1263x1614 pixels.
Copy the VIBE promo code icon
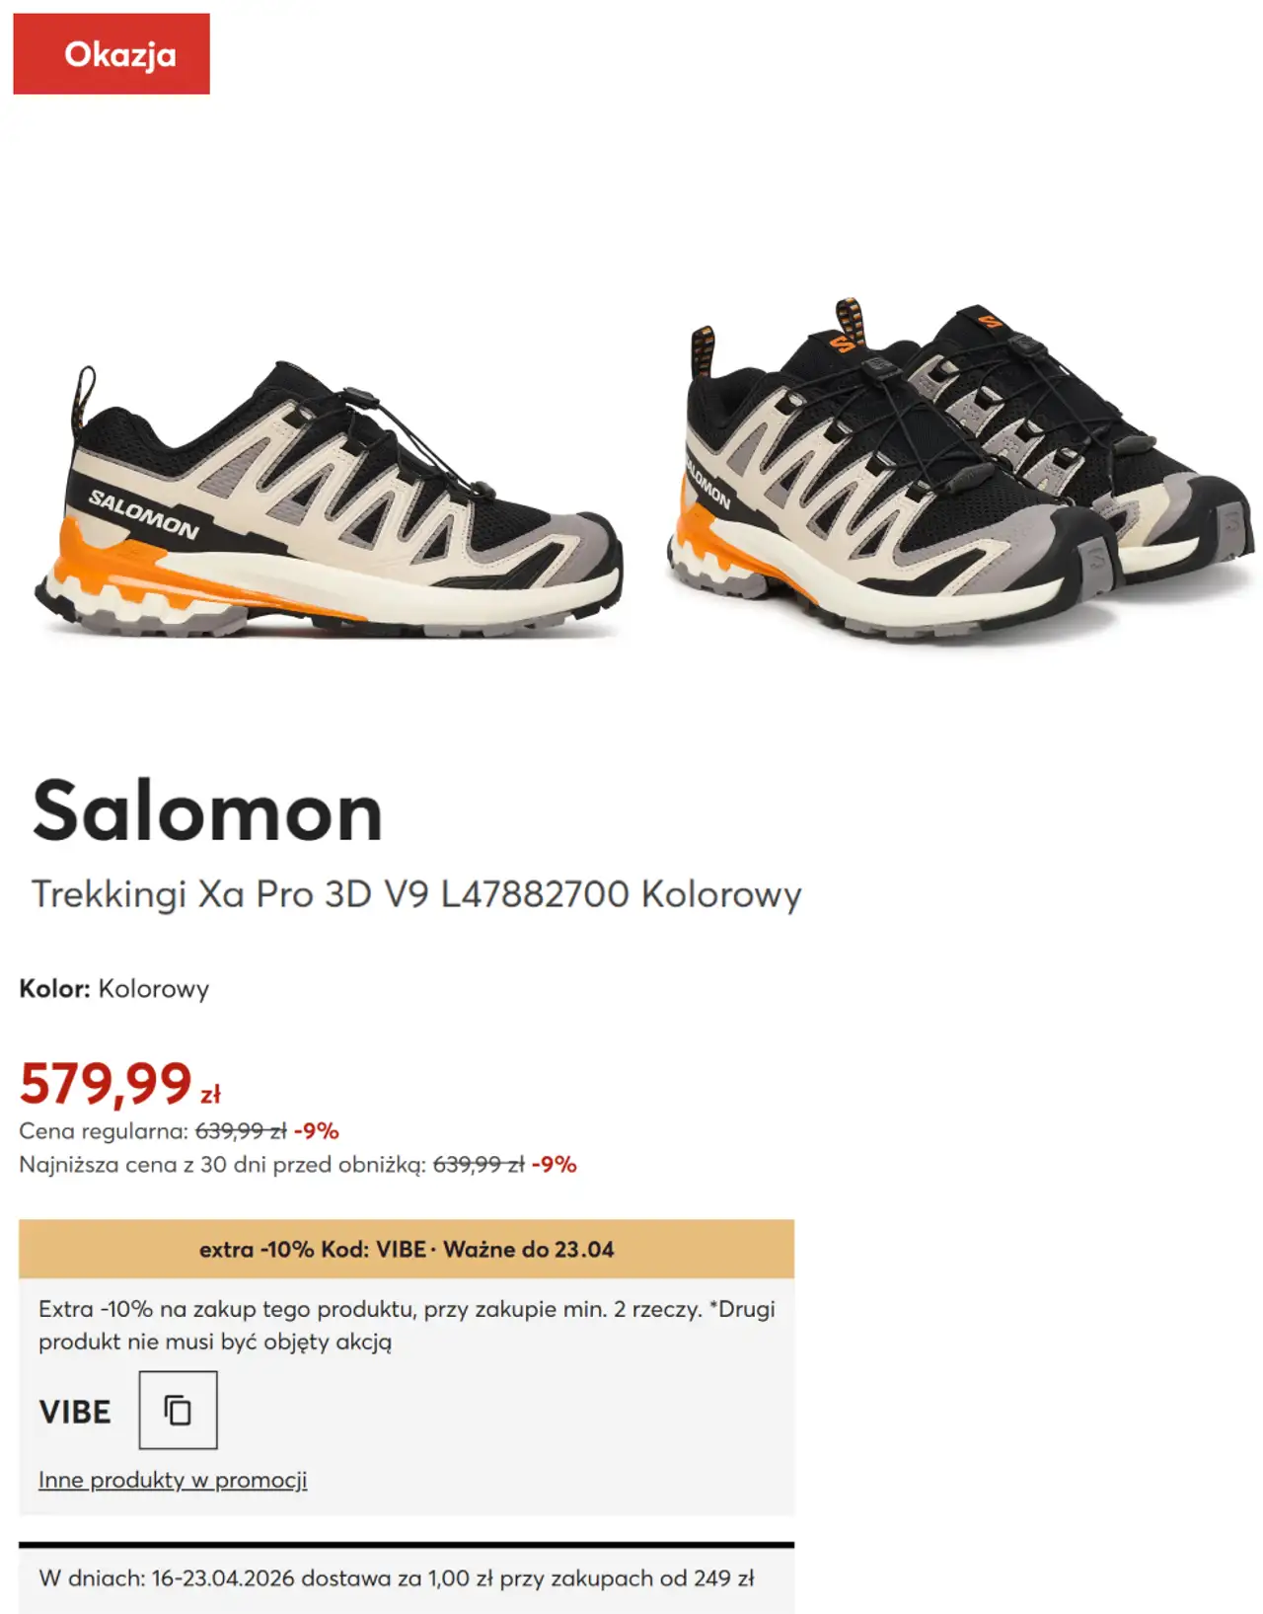click(178, 1410)
